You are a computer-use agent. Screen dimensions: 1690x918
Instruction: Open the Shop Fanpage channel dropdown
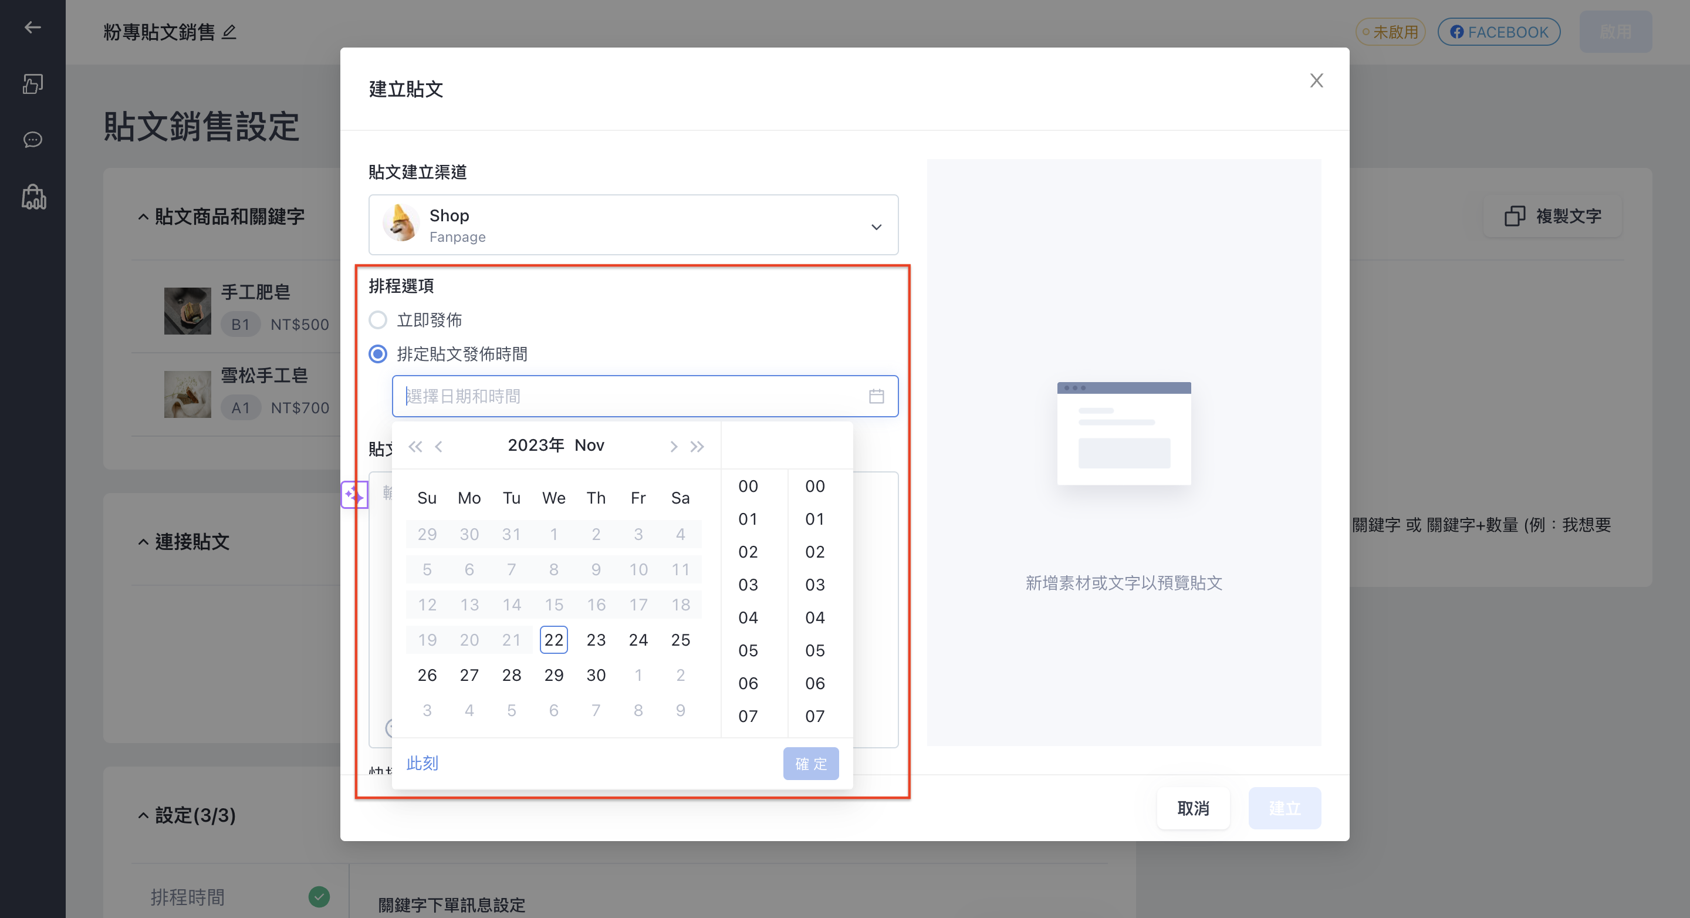tap(633, 225)
